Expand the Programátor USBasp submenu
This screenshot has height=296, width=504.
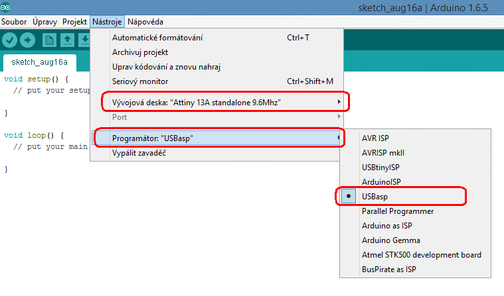(x=217, y=138)
